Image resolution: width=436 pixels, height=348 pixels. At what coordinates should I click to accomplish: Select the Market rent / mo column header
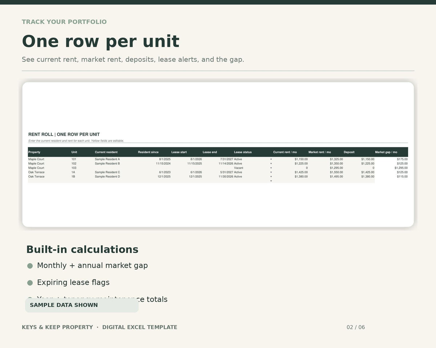point(320,152)
